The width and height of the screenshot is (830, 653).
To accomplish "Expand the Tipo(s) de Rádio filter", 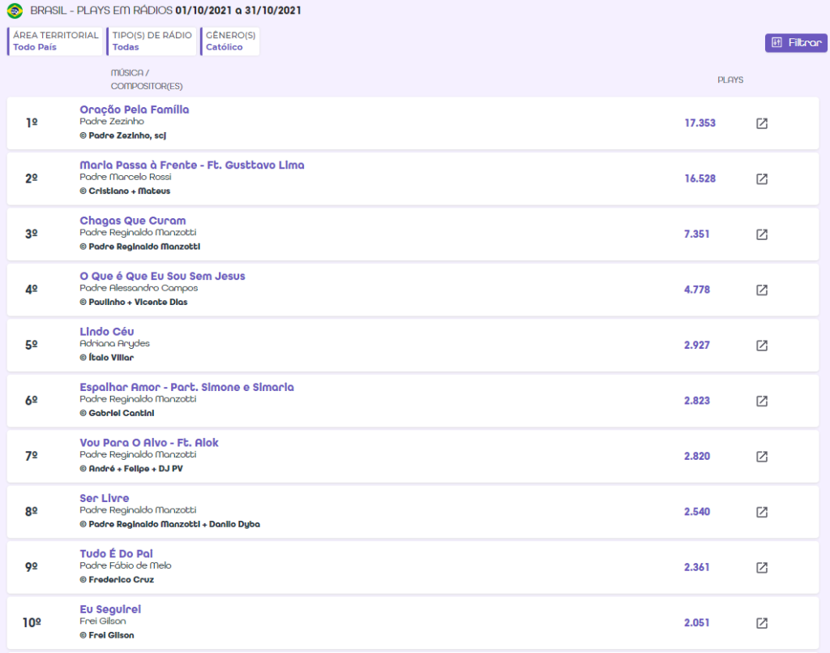I will tap(152, 41).
